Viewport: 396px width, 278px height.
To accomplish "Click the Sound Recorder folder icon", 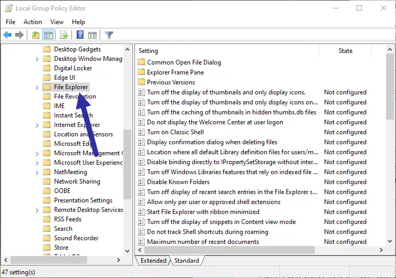I will (x=47, y=238).
